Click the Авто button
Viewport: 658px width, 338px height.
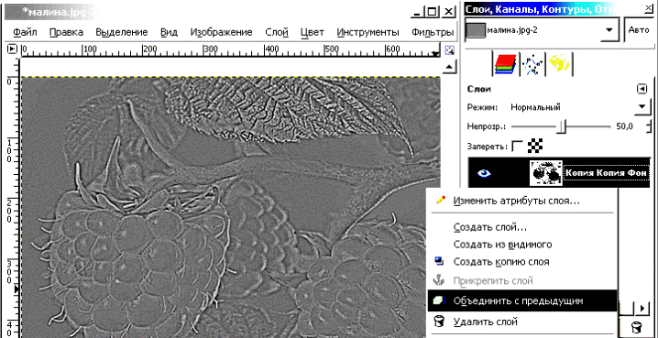639,30
